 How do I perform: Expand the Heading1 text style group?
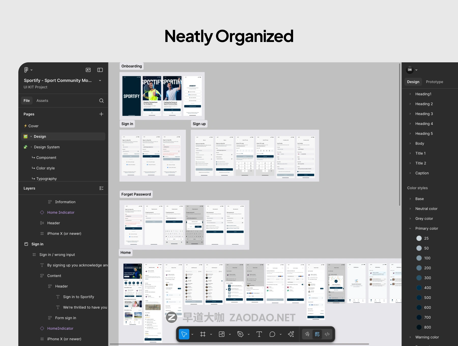click(x=410, y=94)
